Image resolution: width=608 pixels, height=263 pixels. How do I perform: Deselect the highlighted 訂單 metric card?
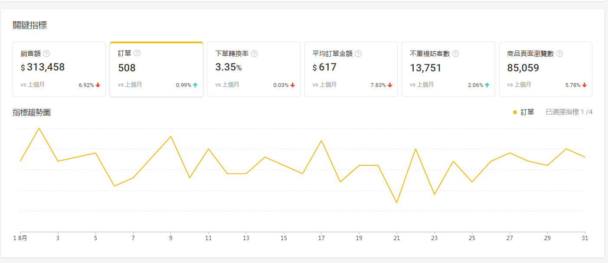point(157,69)
